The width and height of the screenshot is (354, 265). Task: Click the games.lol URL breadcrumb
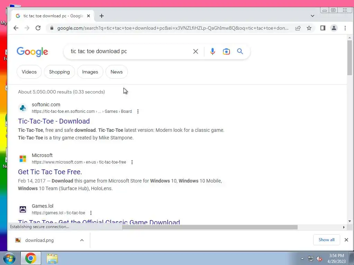pyautogui.click(x=58, y=213)
